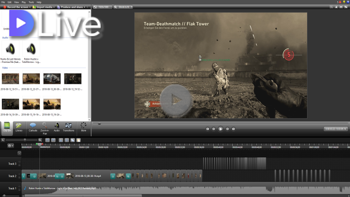The width and height of the screenshot is (350, 197).
Task: Click Undo icon on timeline toolbar
Action: pyautogui.click(x=48, y=140)
